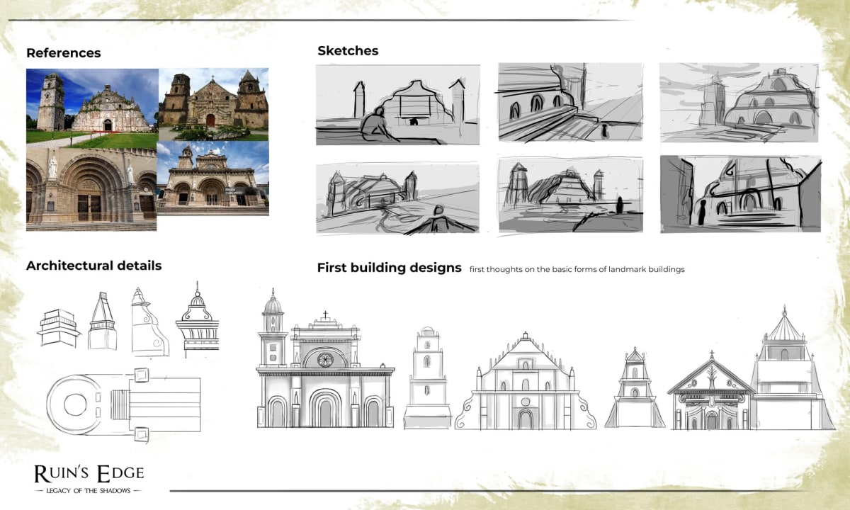The height and width of the screenshot is (510, 850).
Task: Select the twin-tower stone church reference photo
Action: coord(213,104)
